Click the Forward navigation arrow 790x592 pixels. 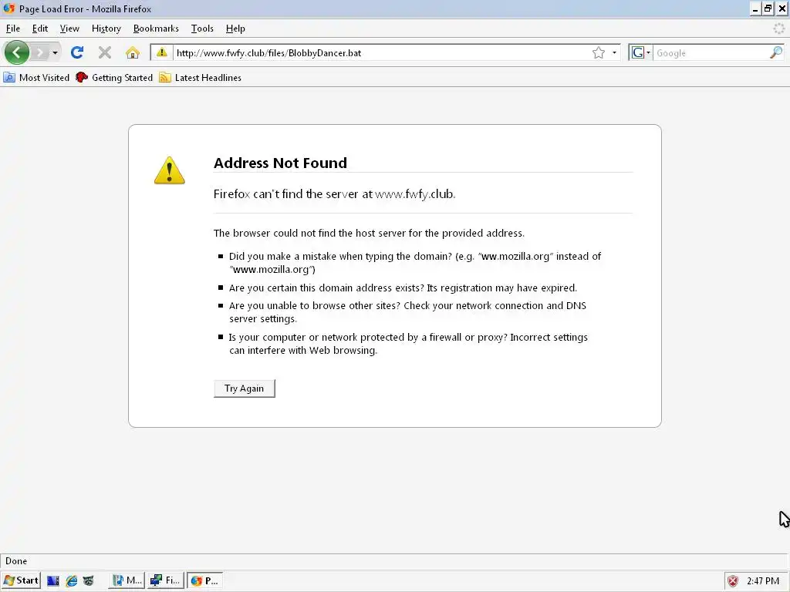click(40, 52)
